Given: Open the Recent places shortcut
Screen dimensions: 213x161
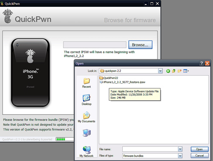Looking at the screenshot, I should (x=86, y=83).
